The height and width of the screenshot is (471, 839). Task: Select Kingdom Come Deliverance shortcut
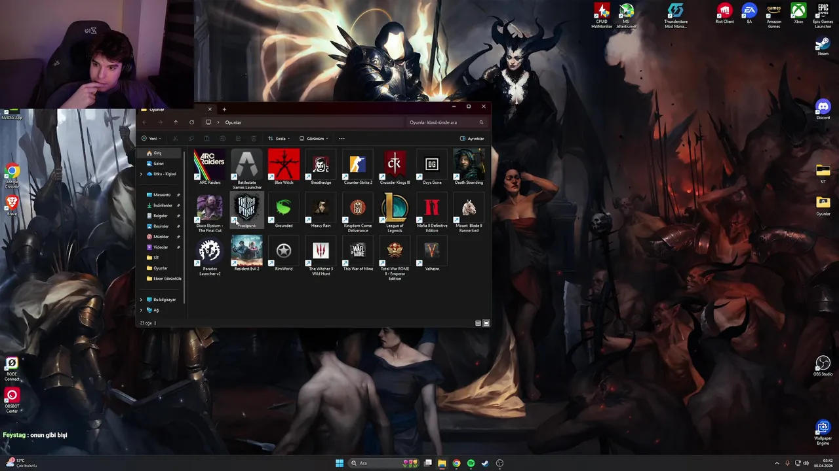tap(358, 213)
